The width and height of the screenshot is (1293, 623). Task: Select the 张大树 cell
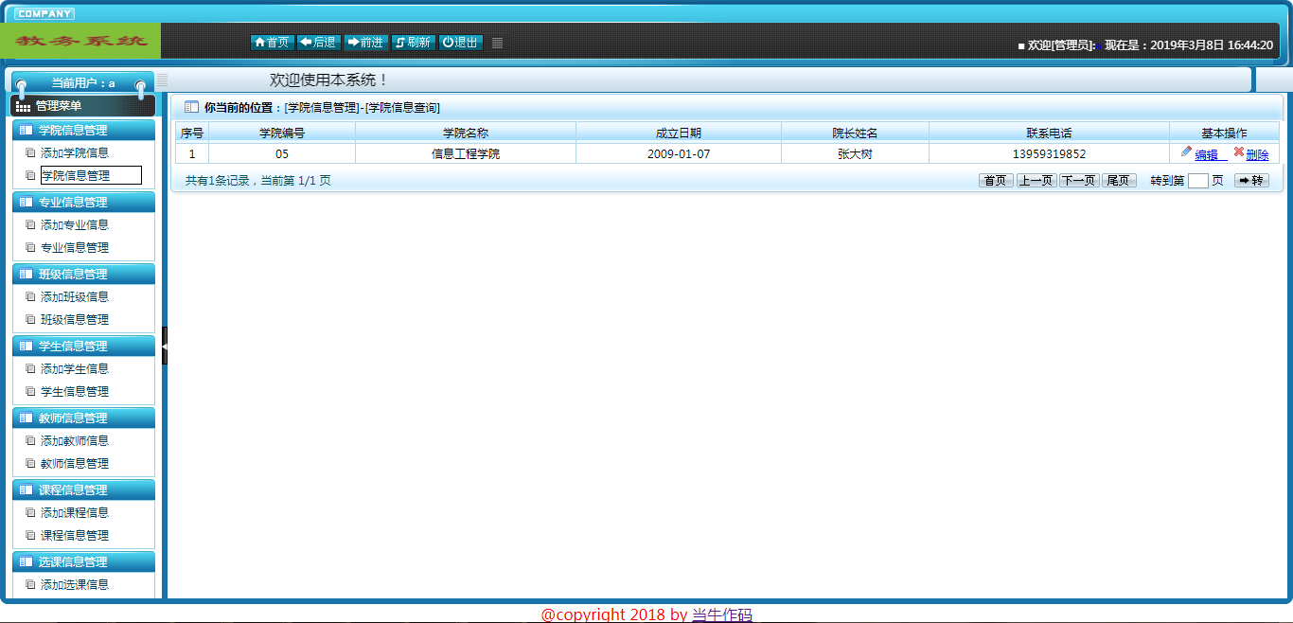(x=855, y=153)
